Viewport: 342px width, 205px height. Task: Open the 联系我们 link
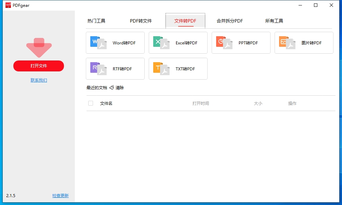[39, 80]
